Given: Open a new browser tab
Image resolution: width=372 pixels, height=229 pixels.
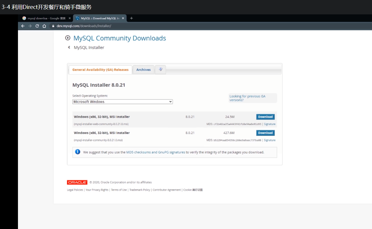Looking at the screenshot, I should pyautogui.click(x=131, y=18).
